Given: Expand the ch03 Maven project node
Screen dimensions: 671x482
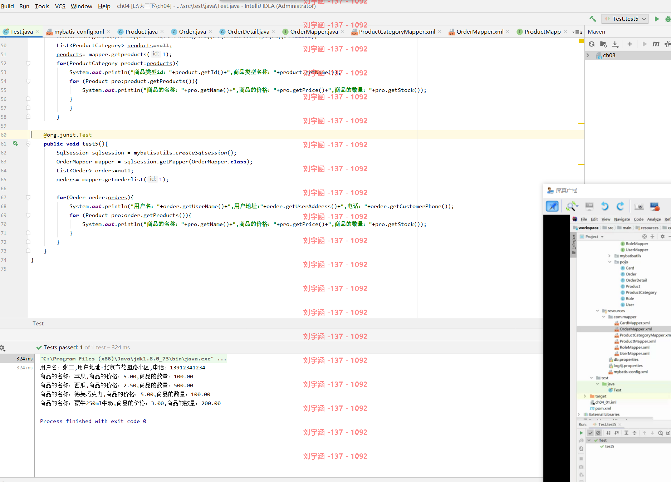Looking at the screenshot, I should coord(588,55).
